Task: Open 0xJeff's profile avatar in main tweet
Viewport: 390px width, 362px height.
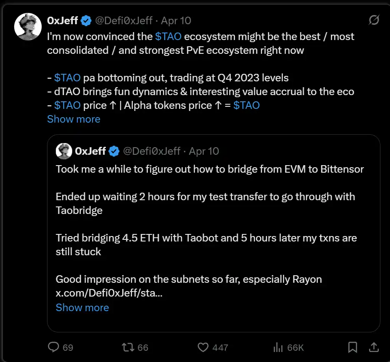Action: [27, 27]
